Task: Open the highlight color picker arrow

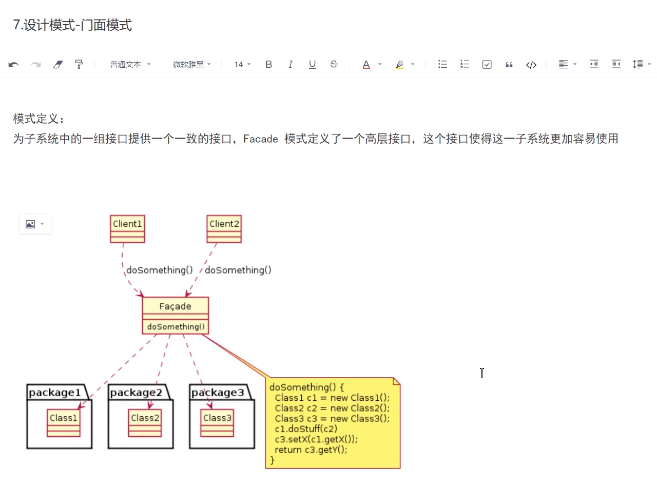Action: click(x=413, y=64)
